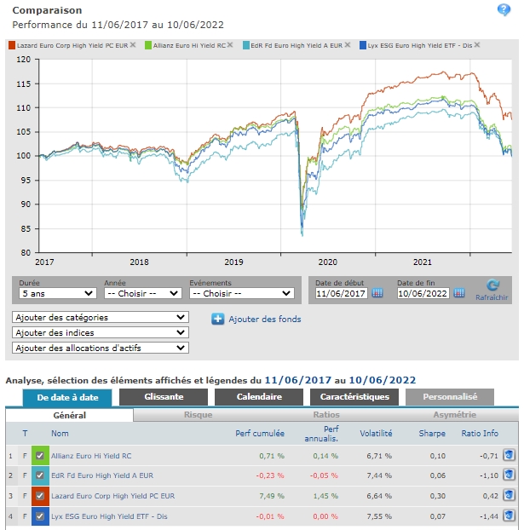Open details icon for Lyx ESG ETF row
Screen dimensions: 524x530
(509, 517)
